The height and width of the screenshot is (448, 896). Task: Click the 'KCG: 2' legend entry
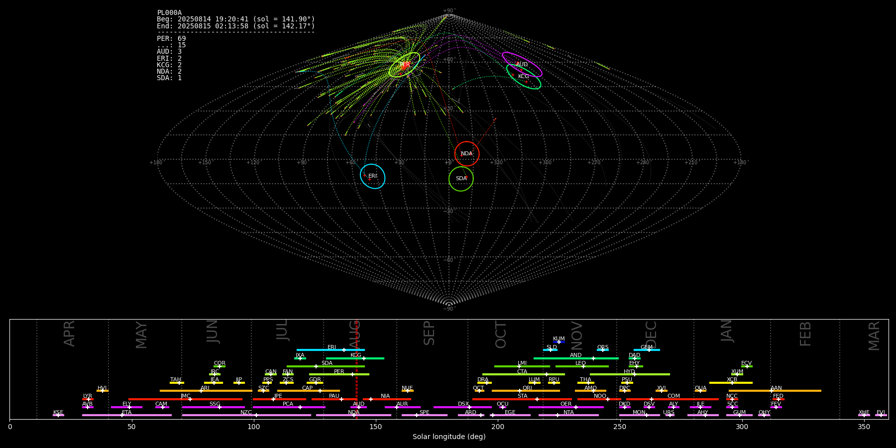point(169,65)
